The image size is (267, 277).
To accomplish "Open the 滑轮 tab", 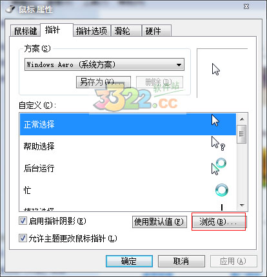I will 126,31.
